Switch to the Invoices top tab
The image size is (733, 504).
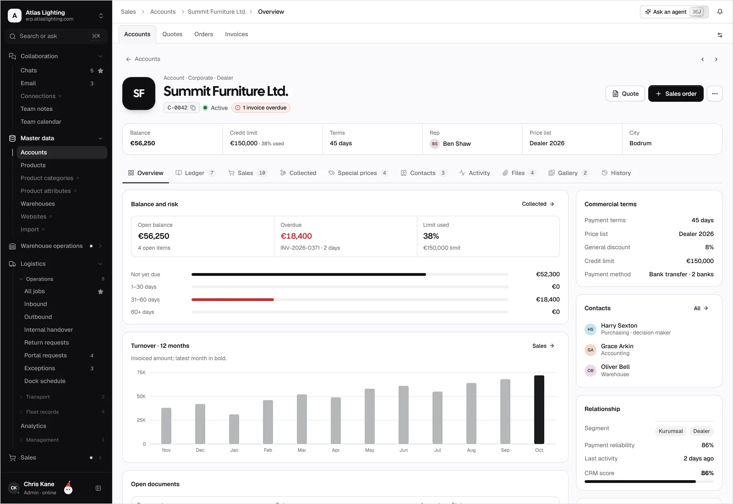pyautogui.click(x=236, y=34)
